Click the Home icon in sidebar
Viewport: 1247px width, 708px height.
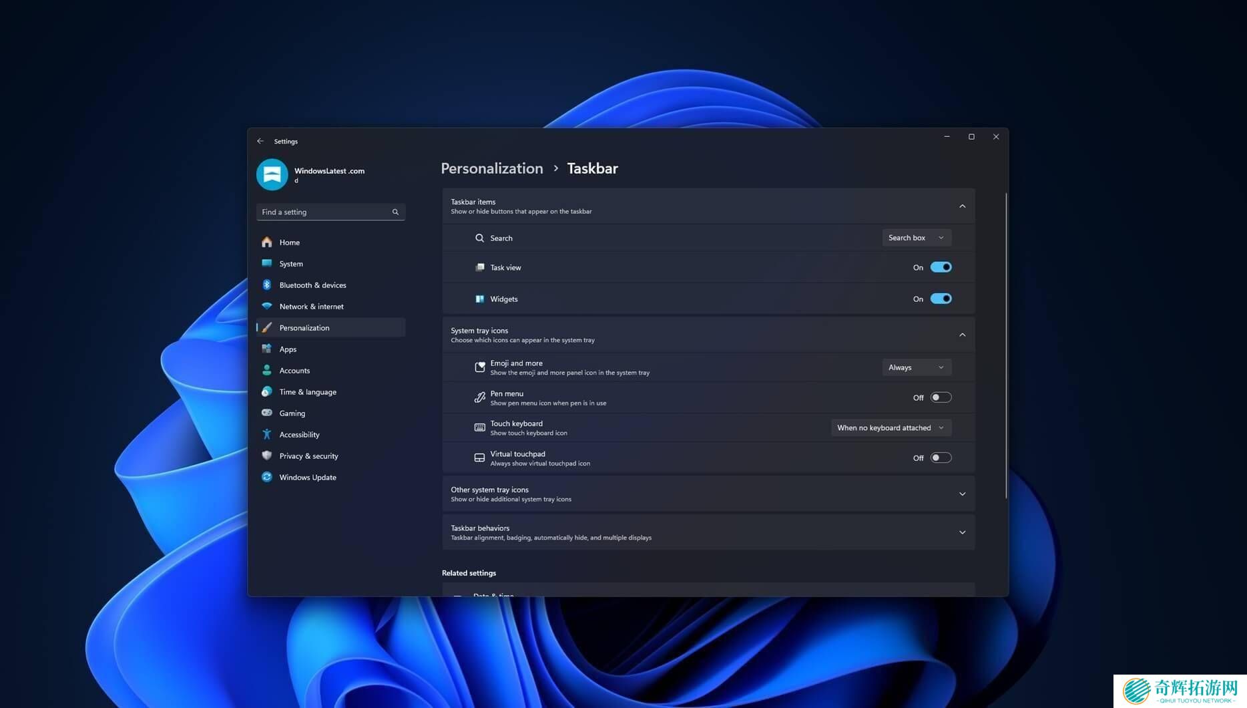[267, 242]
